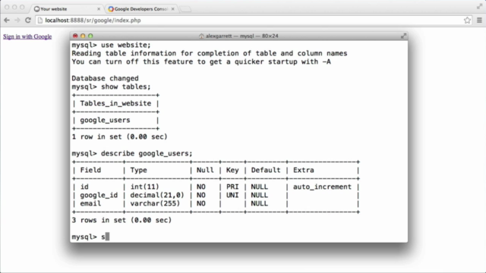This screenshot has width=486, height=273.
Task: Click the Null column header
Action: click(x=205, y=170)
